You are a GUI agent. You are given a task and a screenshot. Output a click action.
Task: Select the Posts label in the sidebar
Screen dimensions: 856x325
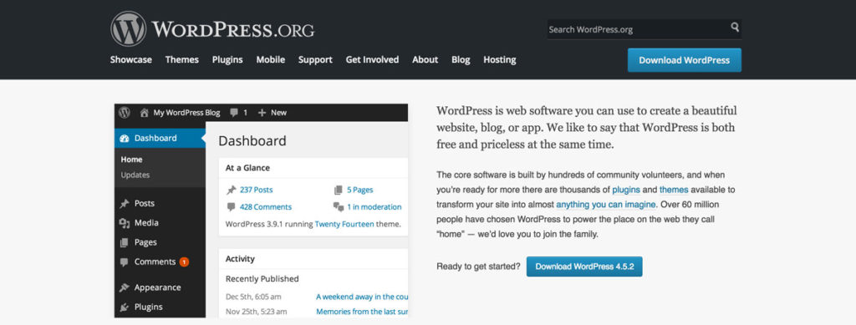click(144, 203)
